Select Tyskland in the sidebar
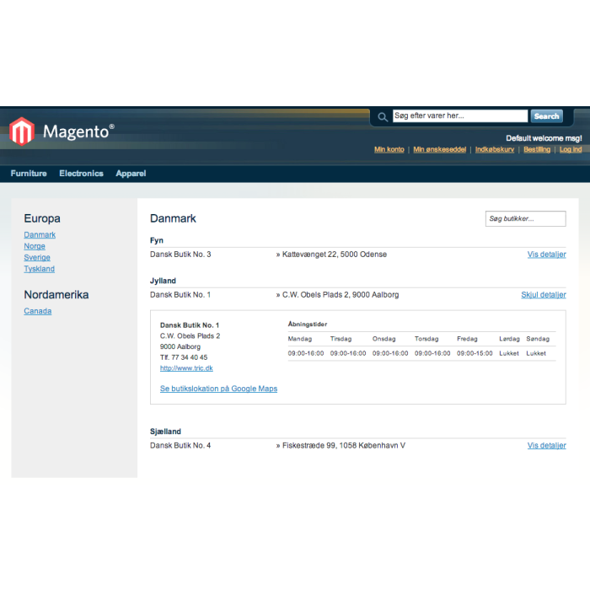Screen dimensions: 590x590 pyautogui.click(x=39, y=269)
